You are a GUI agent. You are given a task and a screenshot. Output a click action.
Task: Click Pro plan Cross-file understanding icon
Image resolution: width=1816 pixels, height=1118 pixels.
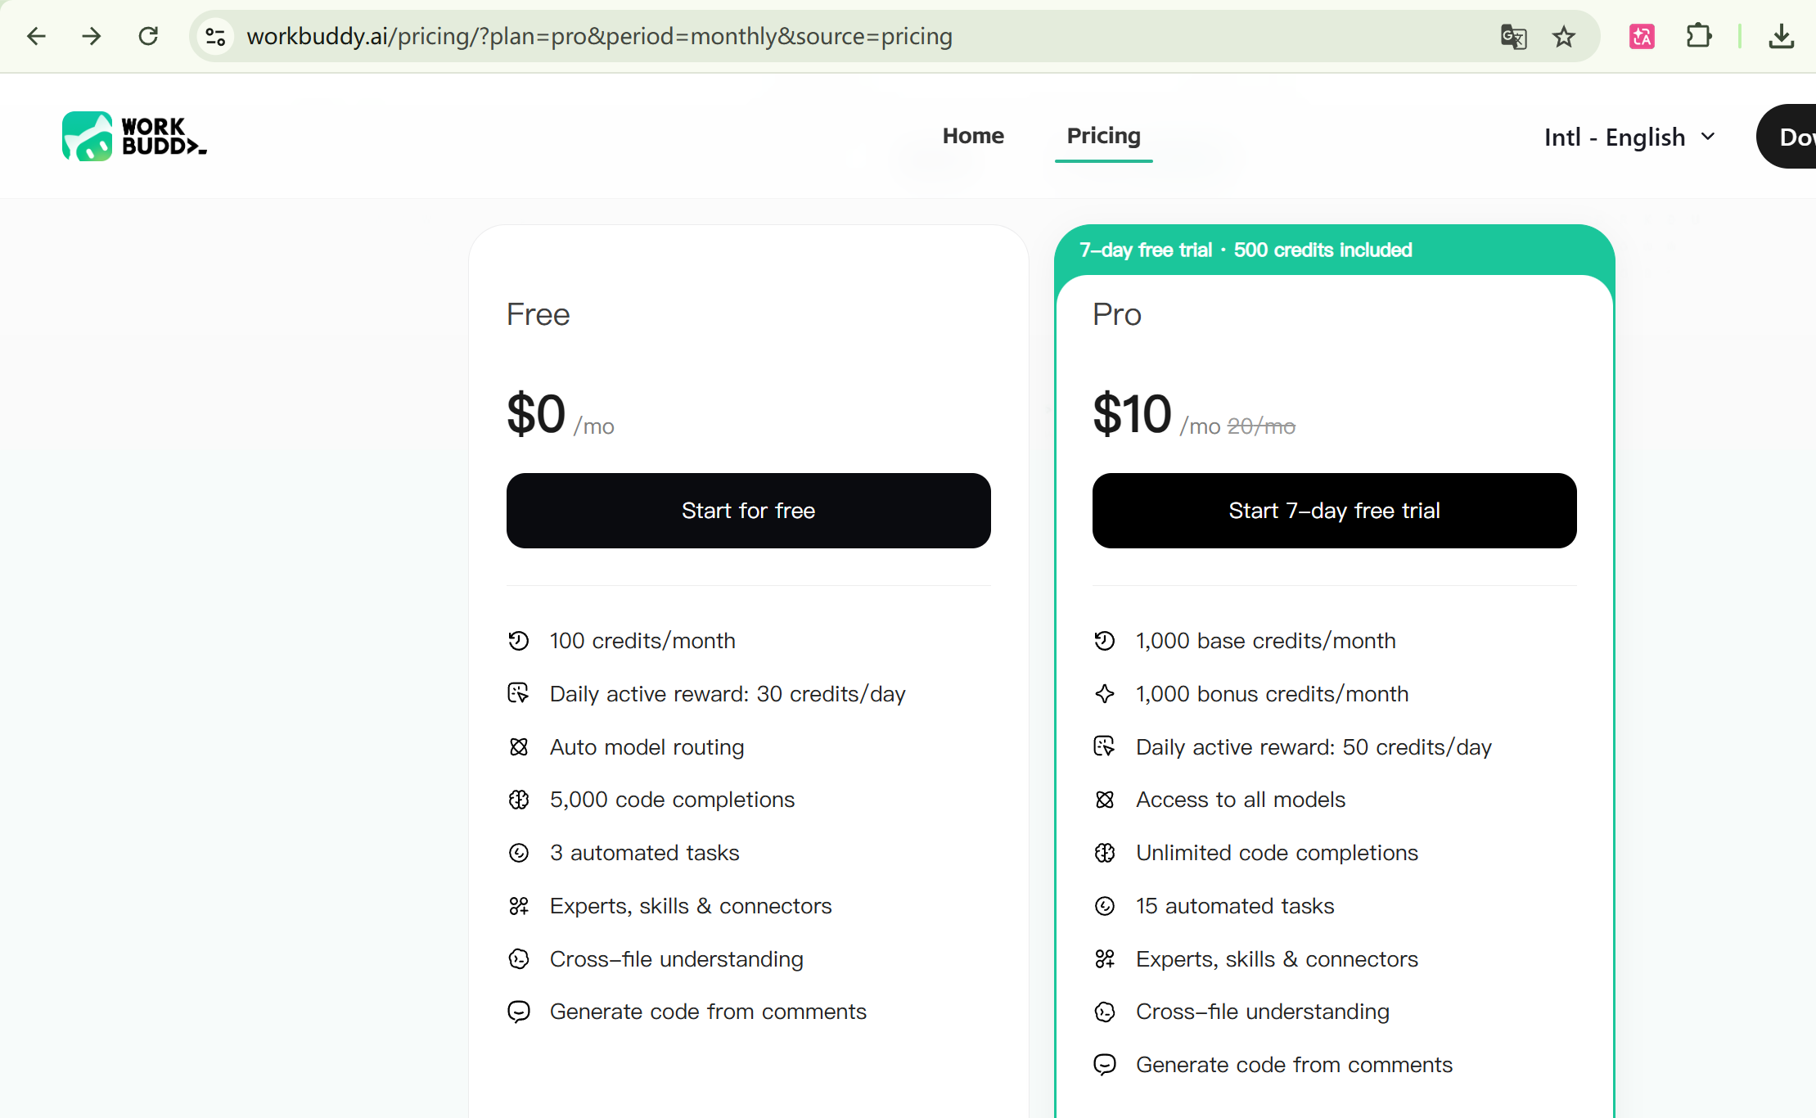click(1105, 1012)
